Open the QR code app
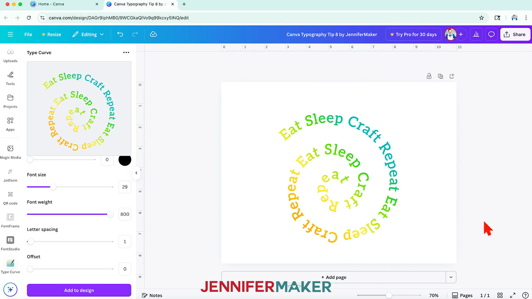 point(10,198)
